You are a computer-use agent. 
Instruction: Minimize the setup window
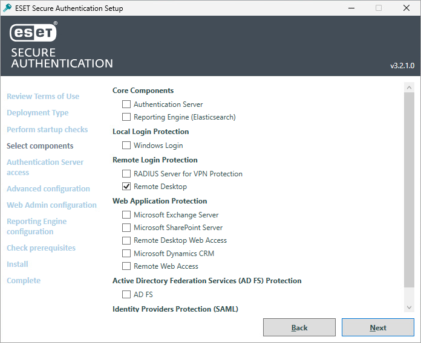(x=351, y=8)
